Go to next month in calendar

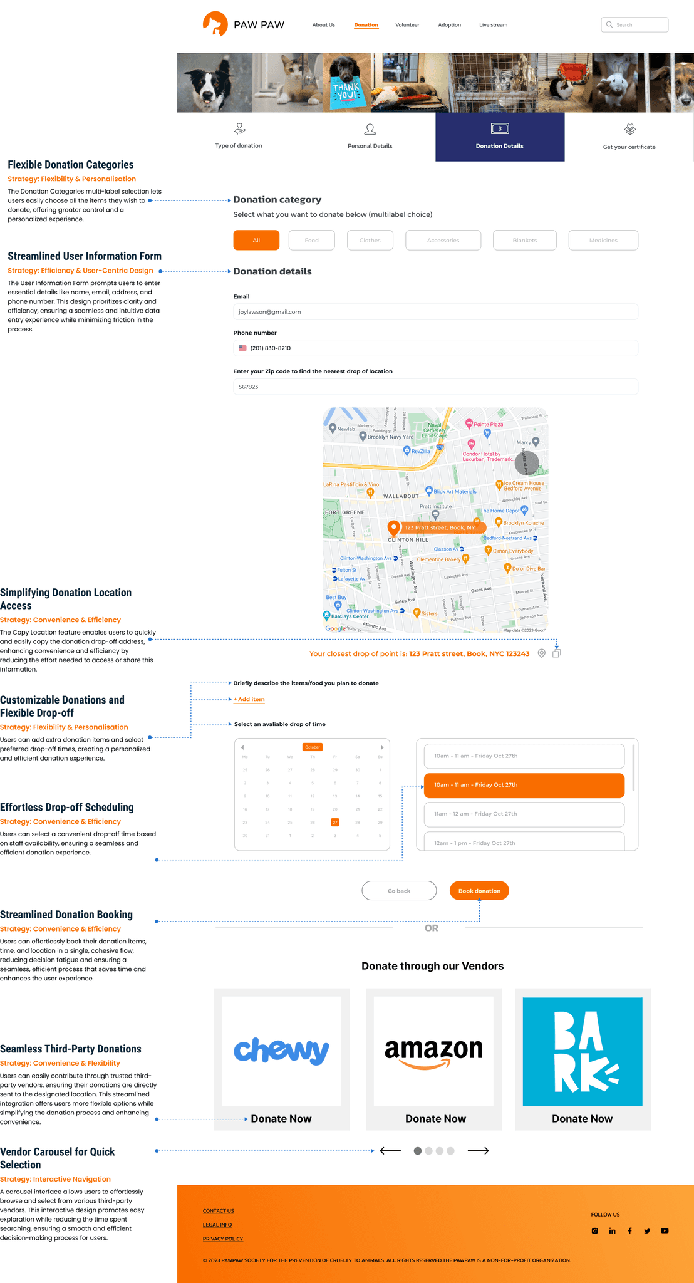[382, 747]
